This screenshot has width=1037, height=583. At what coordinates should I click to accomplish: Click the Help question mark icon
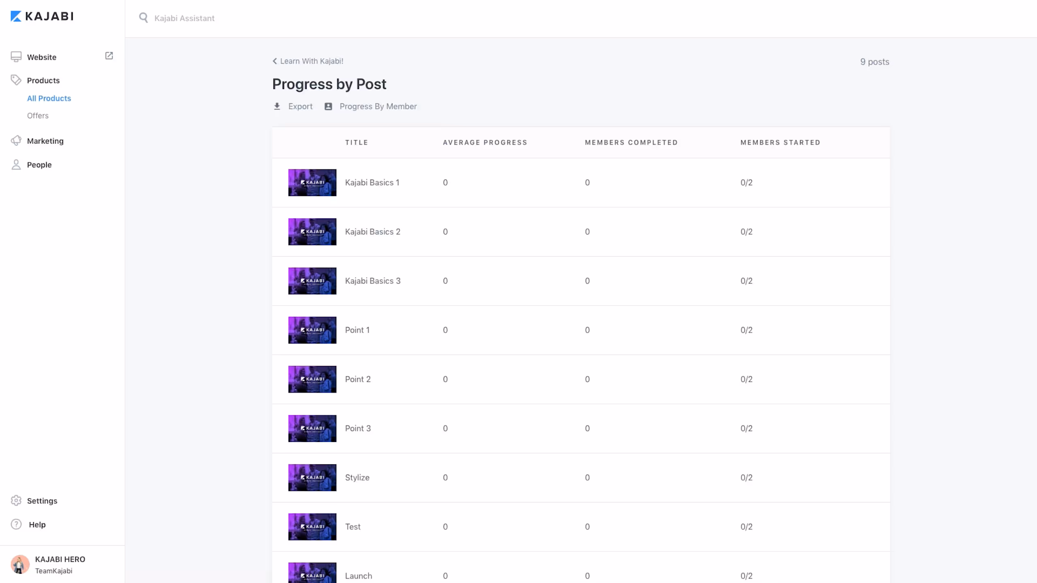point(16,524)
